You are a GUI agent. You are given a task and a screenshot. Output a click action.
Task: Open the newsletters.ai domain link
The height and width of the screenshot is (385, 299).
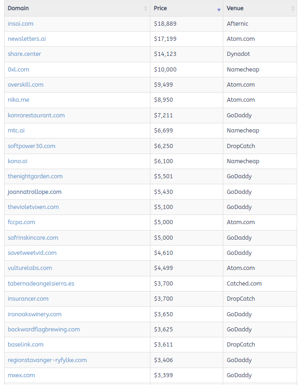[26, 38]
